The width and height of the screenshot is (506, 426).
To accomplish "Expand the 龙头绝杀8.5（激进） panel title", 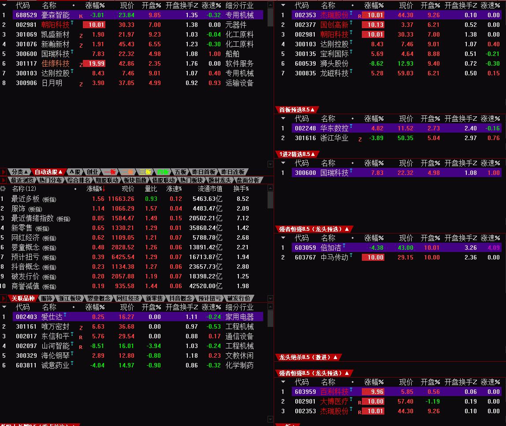I will pos(308,357).
